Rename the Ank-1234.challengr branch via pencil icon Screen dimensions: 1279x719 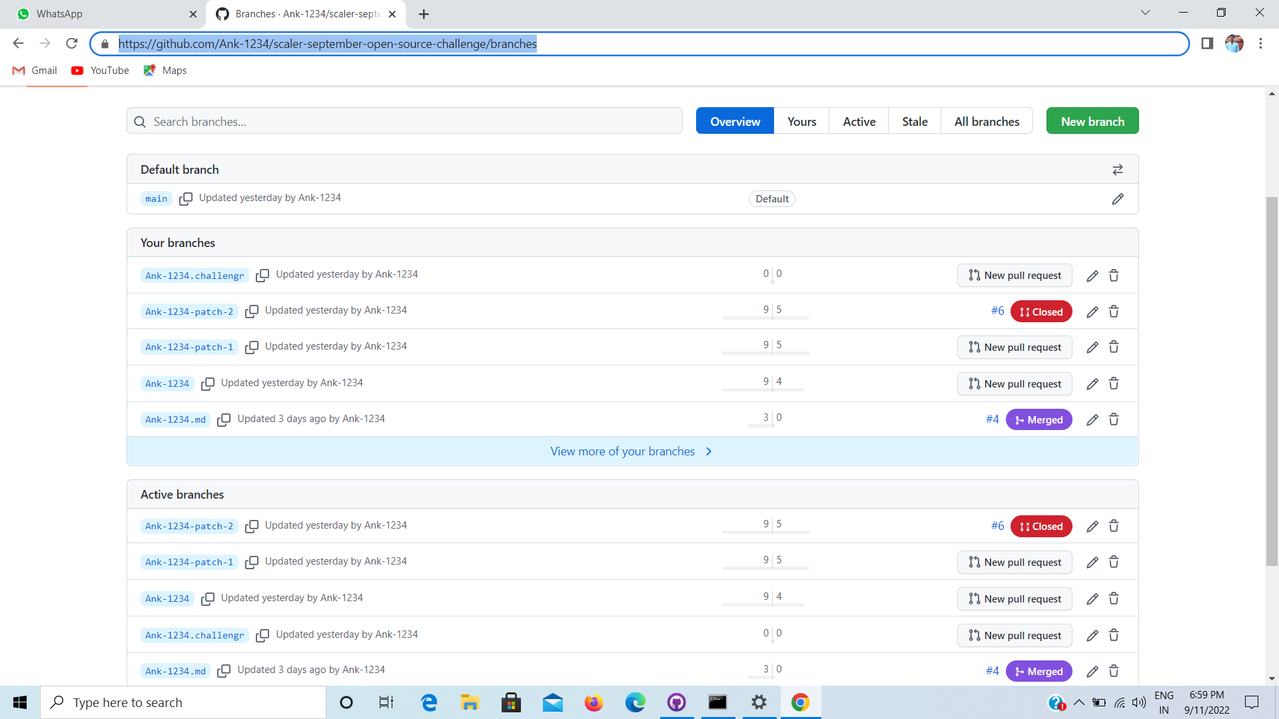click(x=1092, y=275)
